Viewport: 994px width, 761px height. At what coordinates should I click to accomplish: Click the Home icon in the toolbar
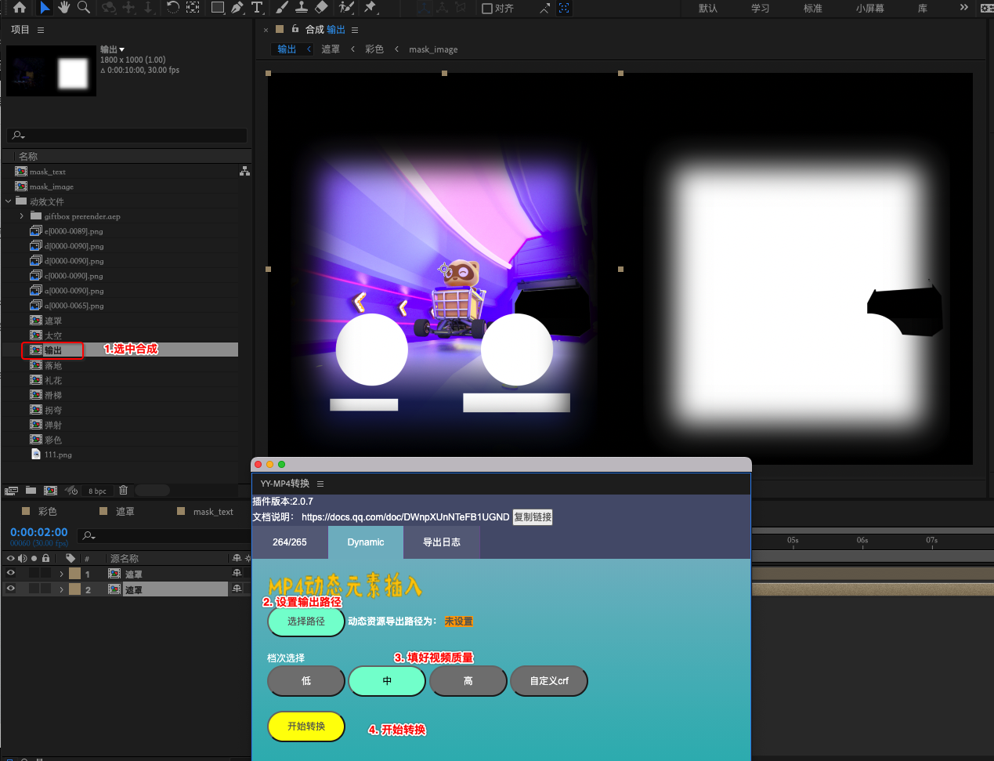[20, 8]
